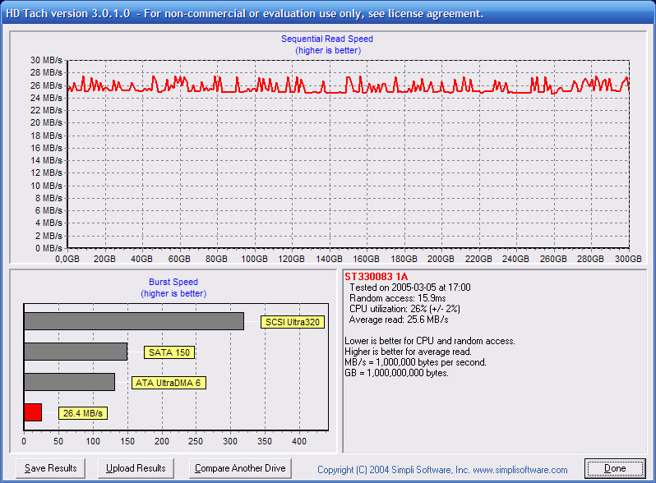Screen dimensions: 656x483
Task: Select the 'CPU utilization: 26%' line
Action: coord(404,309)
